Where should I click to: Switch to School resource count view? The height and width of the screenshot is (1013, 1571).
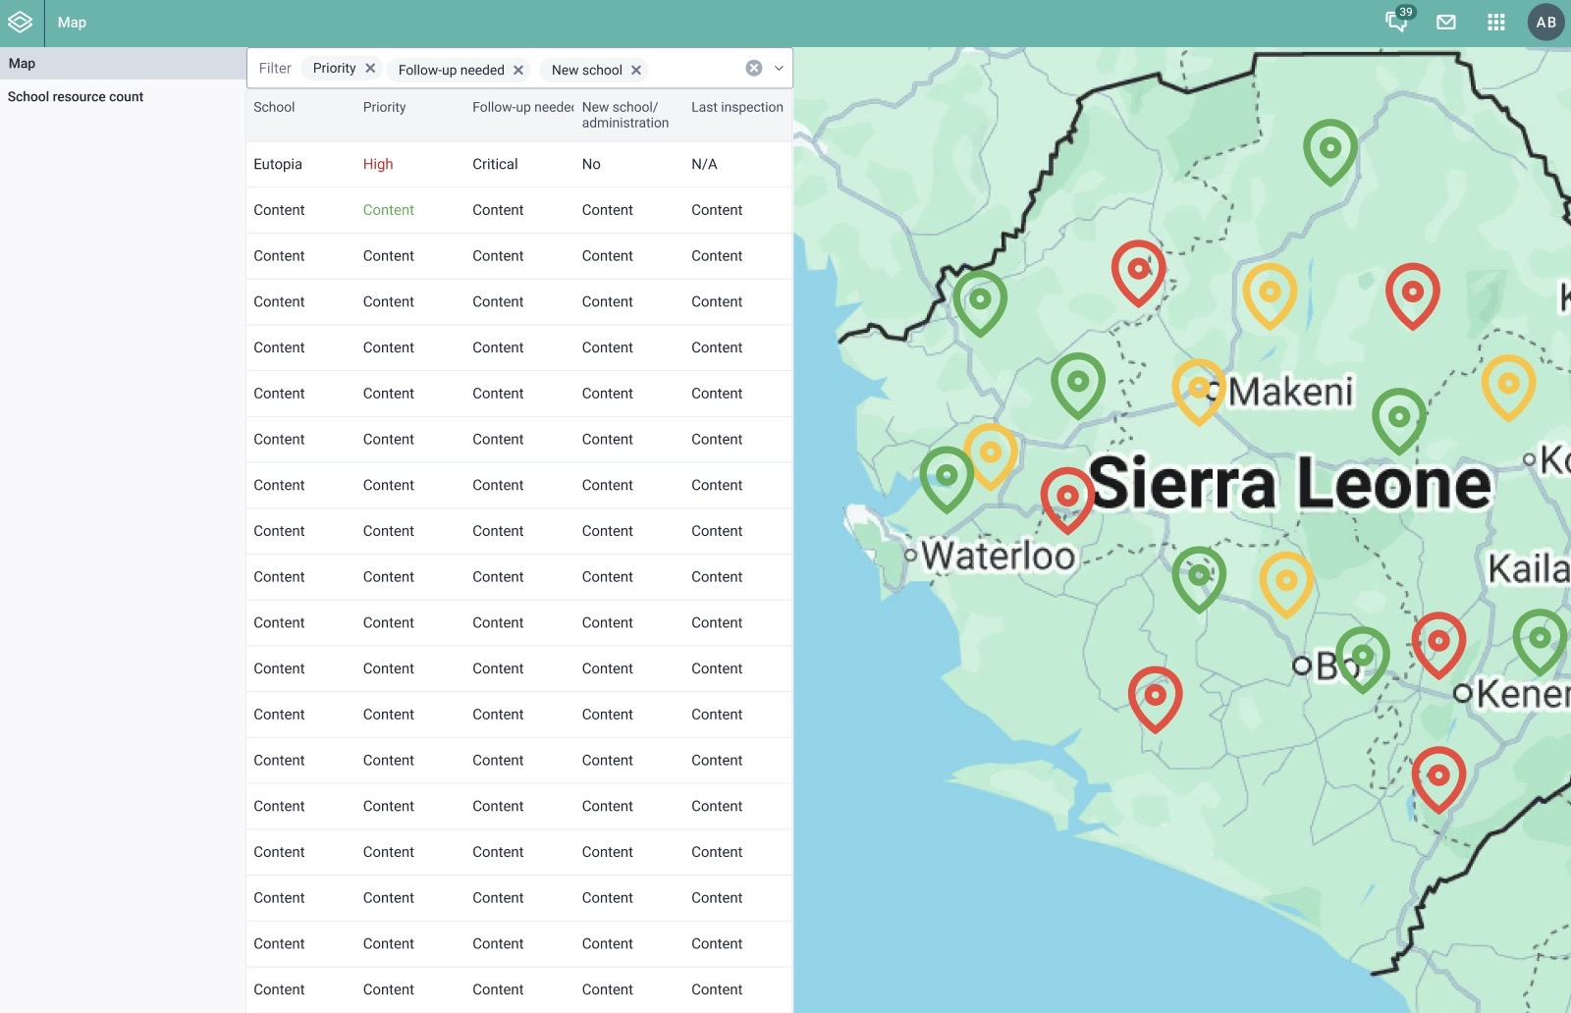pyautogui.click(x=76, y=96)
